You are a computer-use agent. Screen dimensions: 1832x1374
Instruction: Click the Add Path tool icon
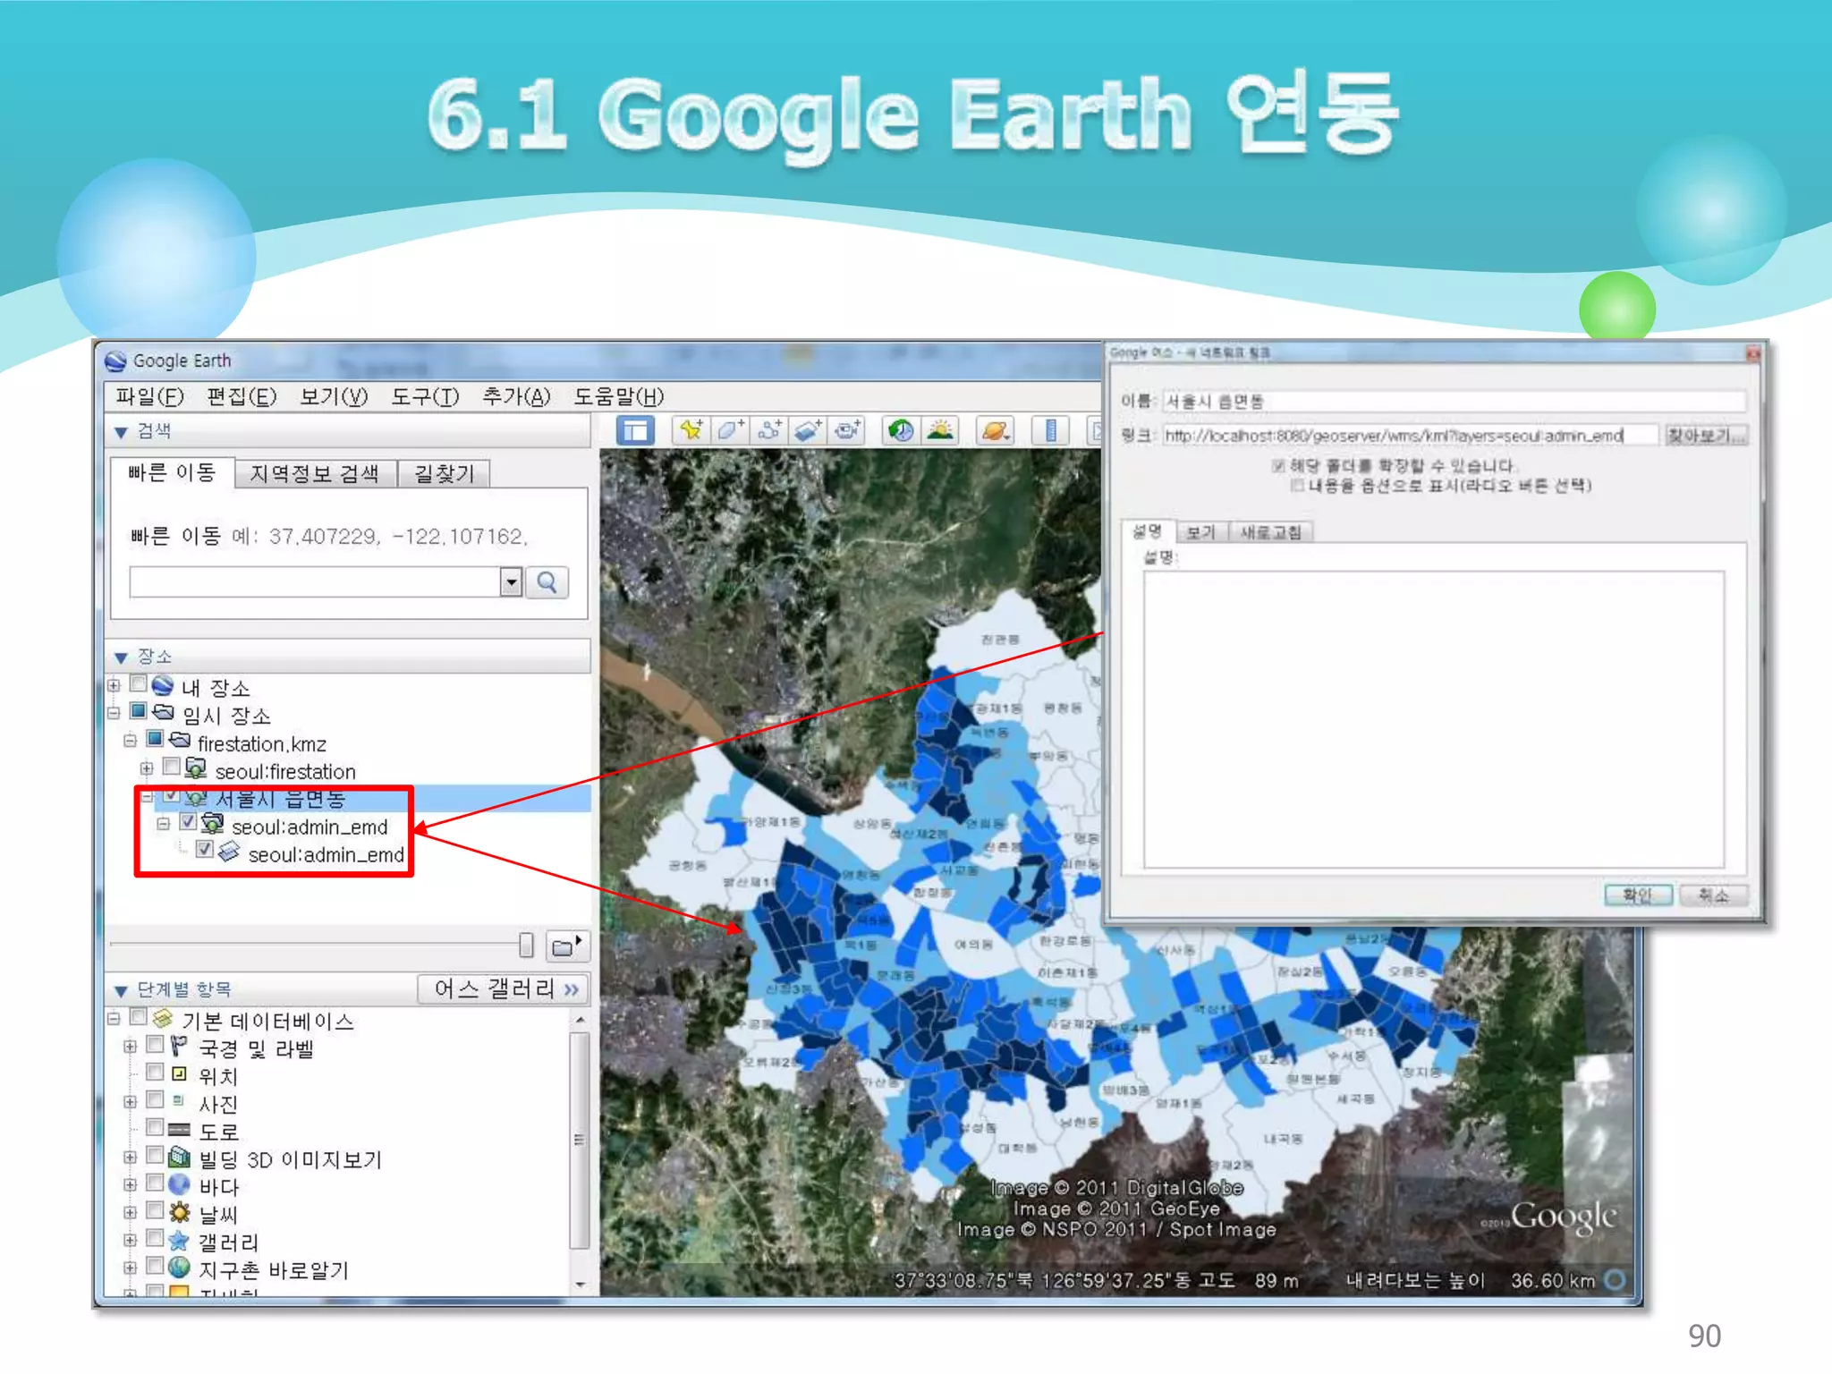pos(768,431)
